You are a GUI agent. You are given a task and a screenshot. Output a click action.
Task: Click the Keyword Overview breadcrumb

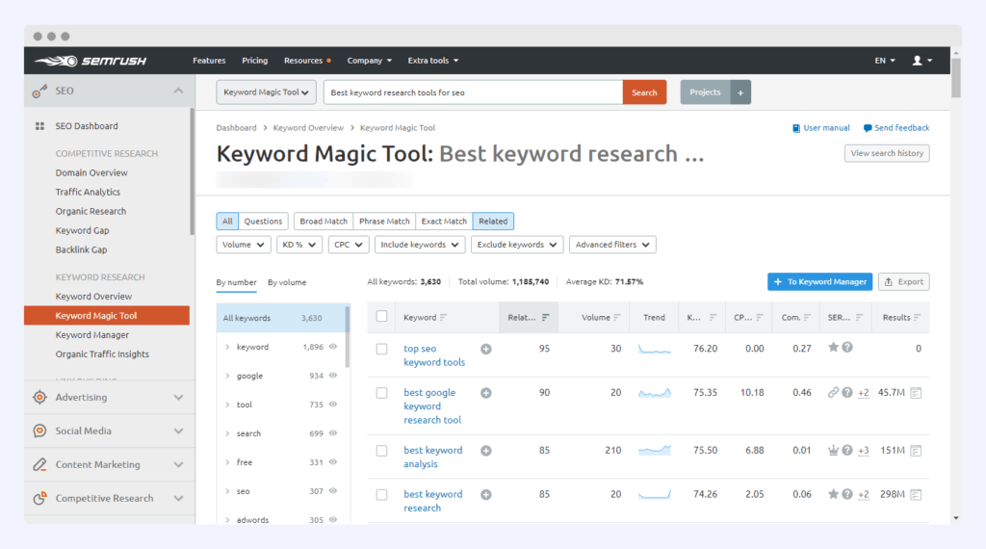click(308, 128)
